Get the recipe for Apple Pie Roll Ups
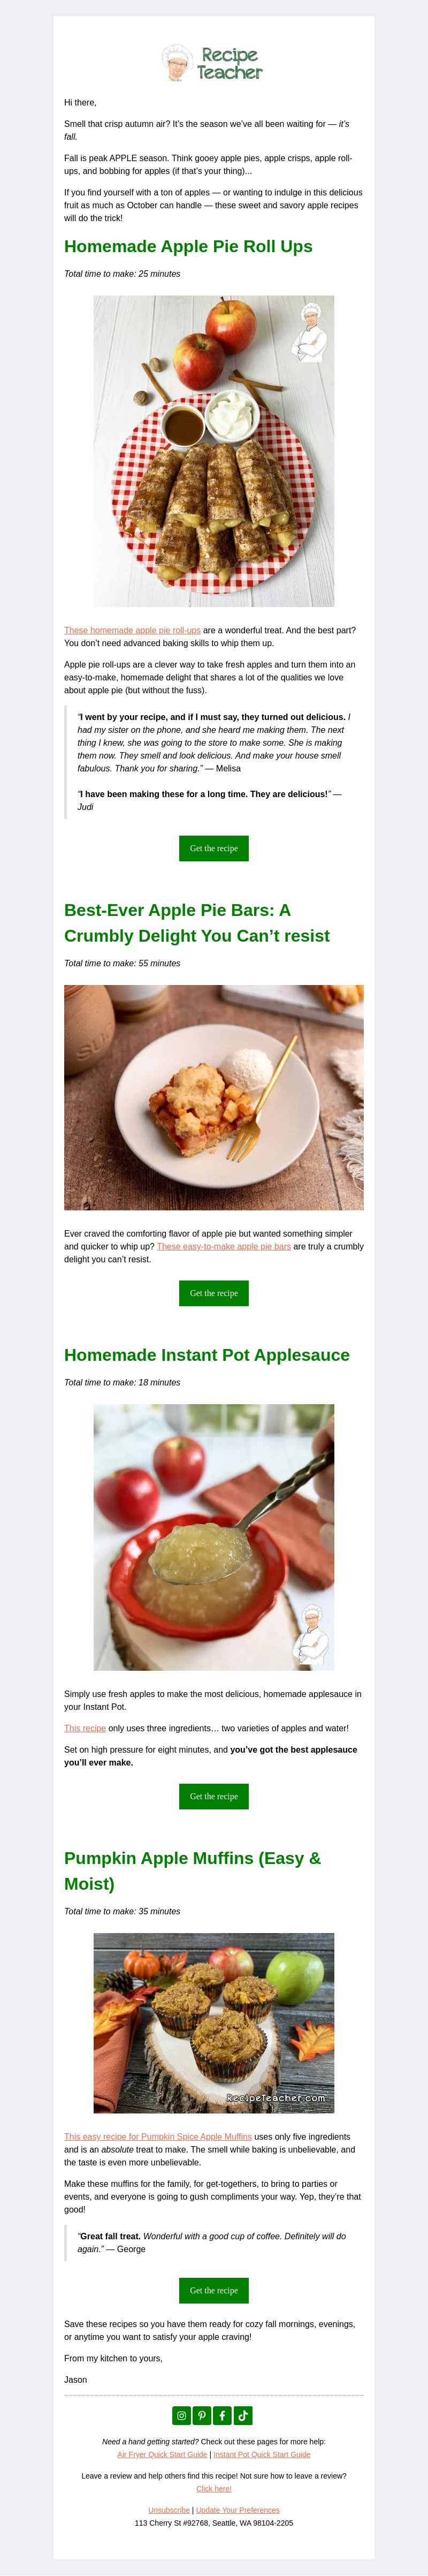This screenshot has width=428, height=2576. 214,848
